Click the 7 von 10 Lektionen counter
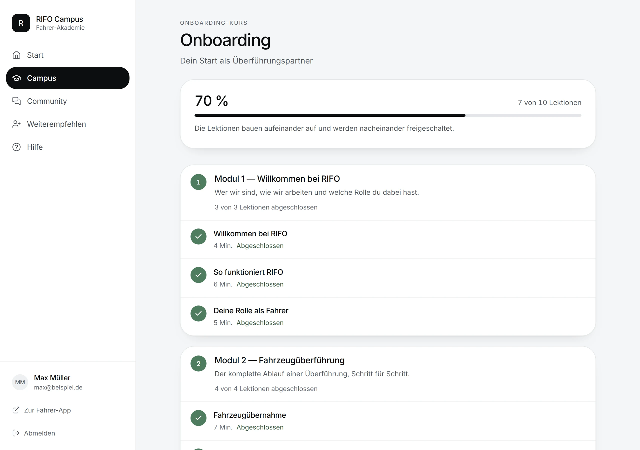Screen dimensions: 640x450 coord(549,102)
